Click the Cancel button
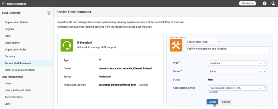 point(226,102)
